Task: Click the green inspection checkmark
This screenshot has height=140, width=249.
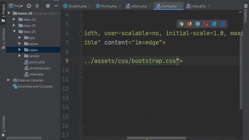Action: (240, 12)
